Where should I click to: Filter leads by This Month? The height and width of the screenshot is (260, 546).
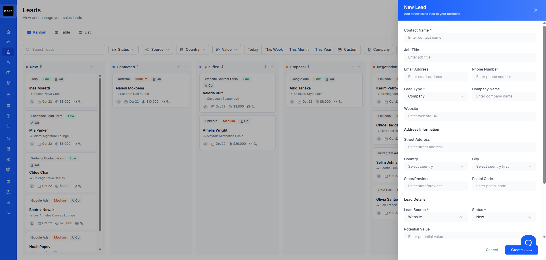(299, 50)
